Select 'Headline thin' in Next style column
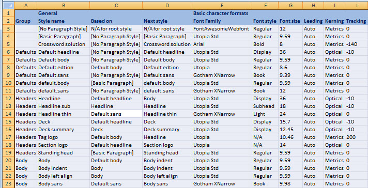 pyautogui.click(x=167, y=114)
